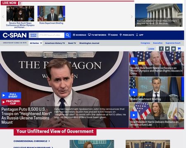Open Senator Rick Scott Live Now thumbnail

(x=20, y=14)
